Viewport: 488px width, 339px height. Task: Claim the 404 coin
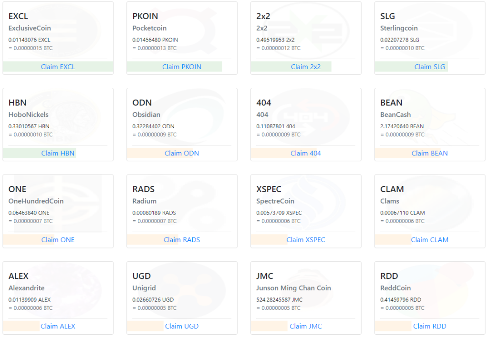(x=306, y=153)
